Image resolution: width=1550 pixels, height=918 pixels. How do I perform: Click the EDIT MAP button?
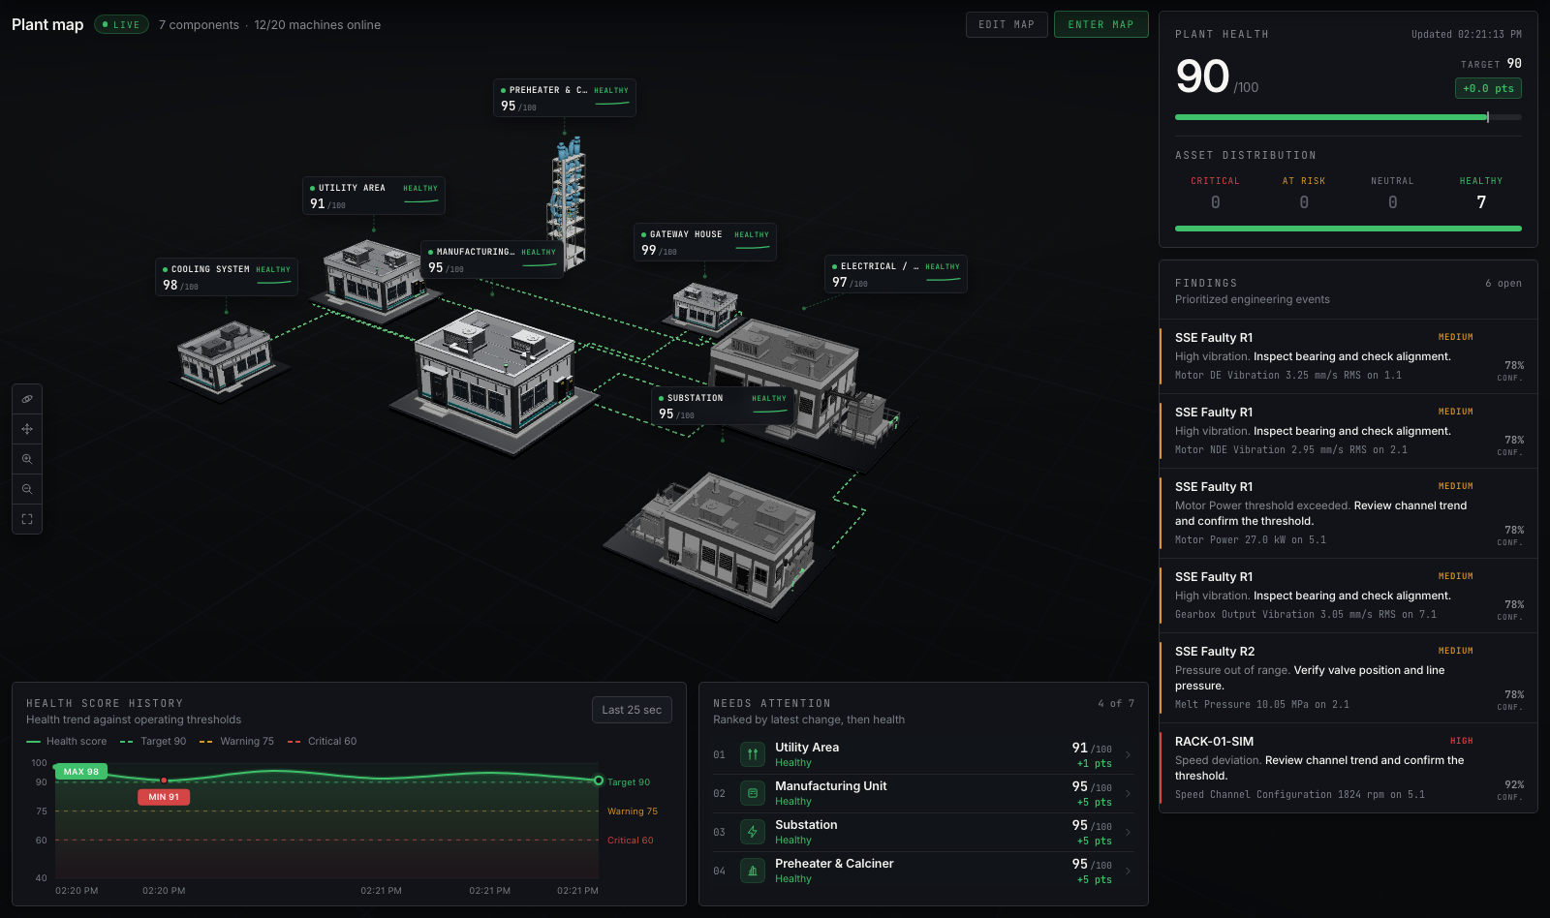coord(1007,24)
